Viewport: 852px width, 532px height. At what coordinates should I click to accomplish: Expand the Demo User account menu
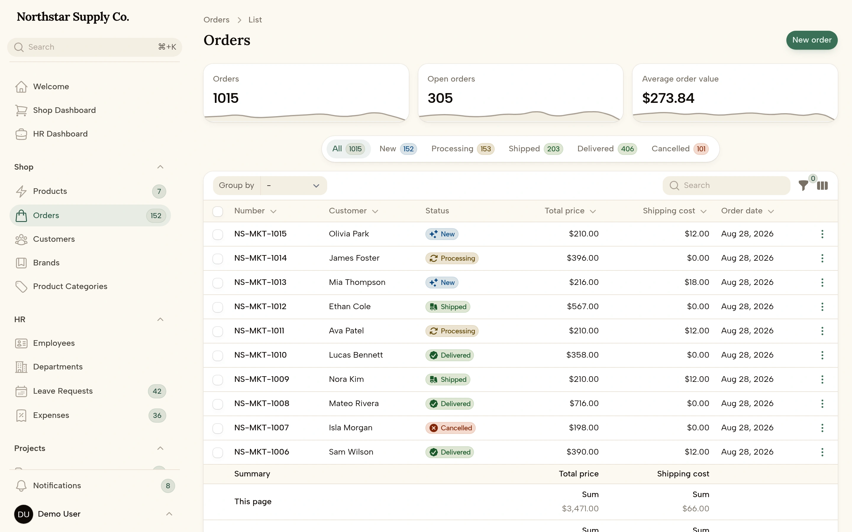pos(169,514)
